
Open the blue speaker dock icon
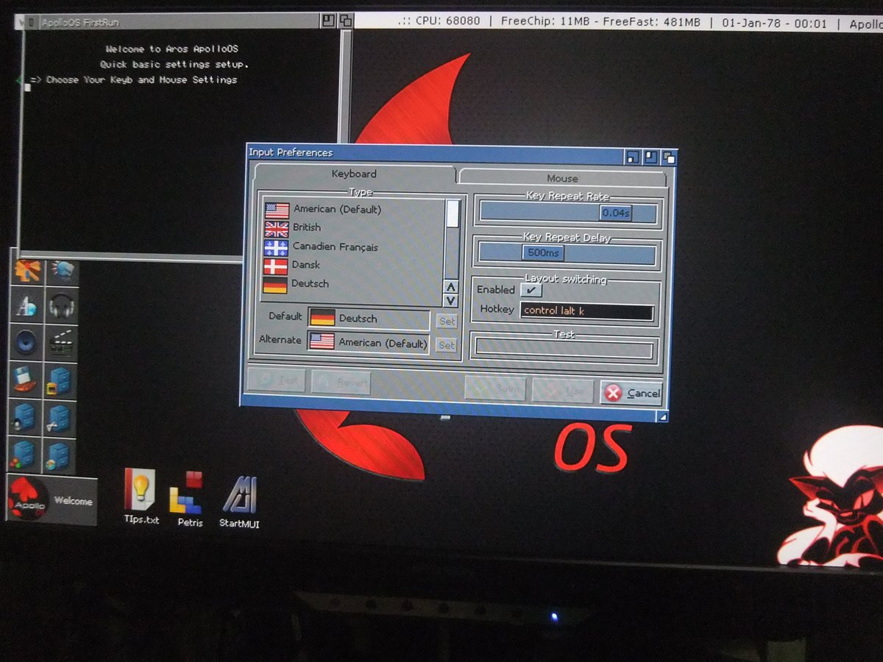pyautogui.click(x=26, y=342)
